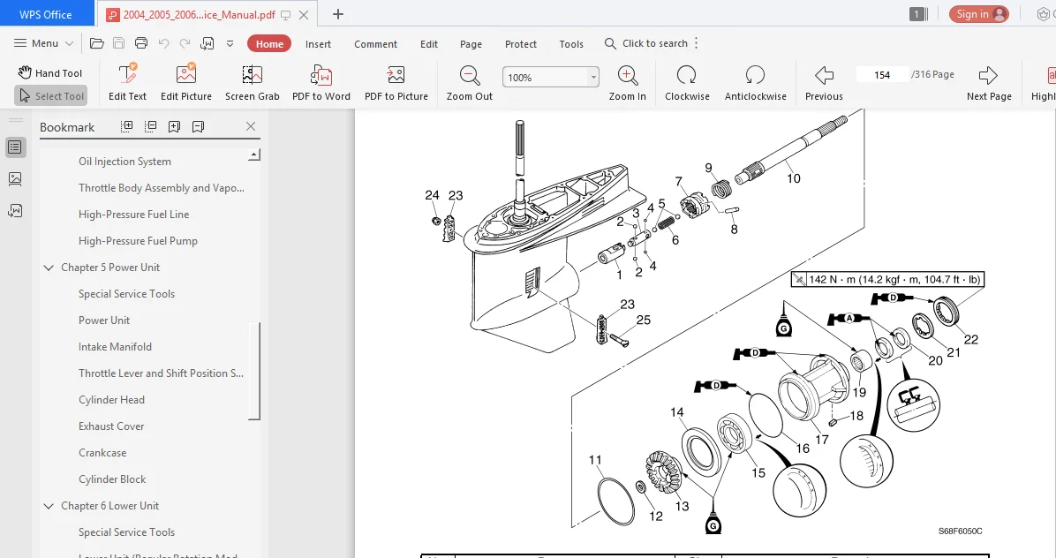Open the Protect ribbon tab
Image resolution: width=1056 pixels, height=558 pixels.
click(x=521, y=44)
